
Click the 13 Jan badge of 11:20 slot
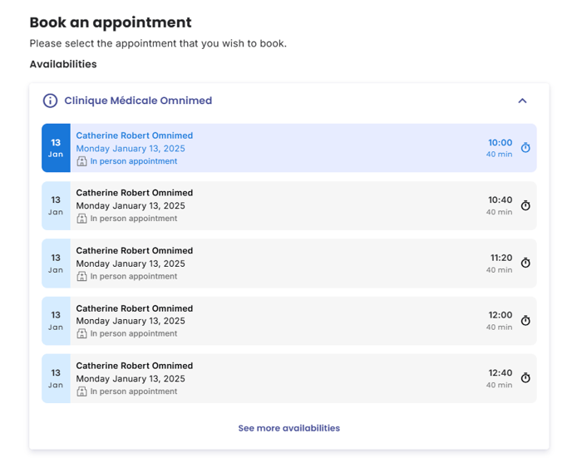(x=56, y=264)
